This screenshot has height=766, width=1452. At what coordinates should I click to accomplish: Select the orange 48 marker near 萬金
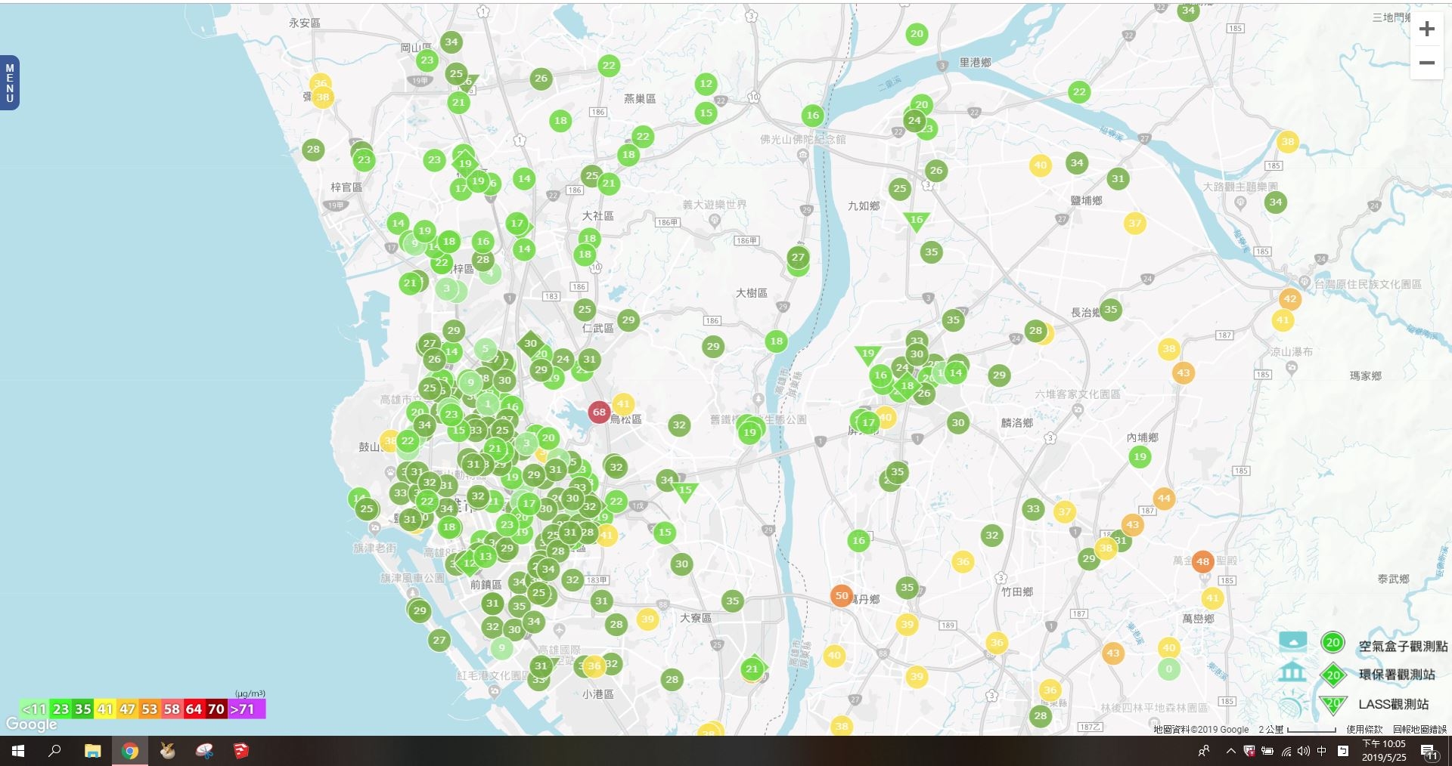(1202, 561)
